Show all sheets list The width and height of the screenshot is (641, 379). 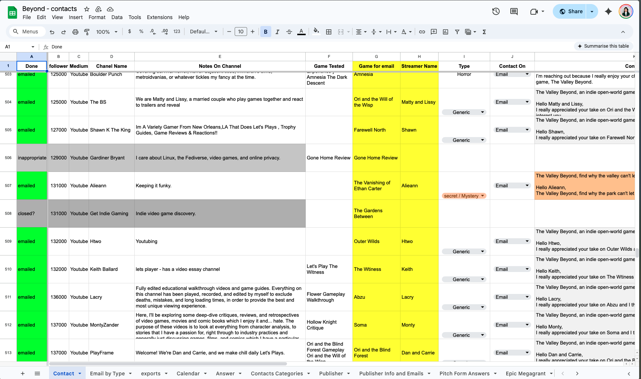tap(37, 374)
